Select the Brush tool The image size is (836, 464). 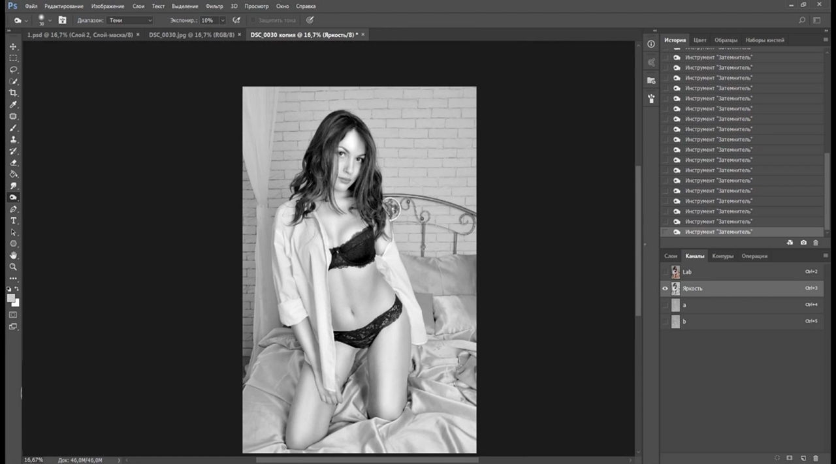(x=13, y=128)
